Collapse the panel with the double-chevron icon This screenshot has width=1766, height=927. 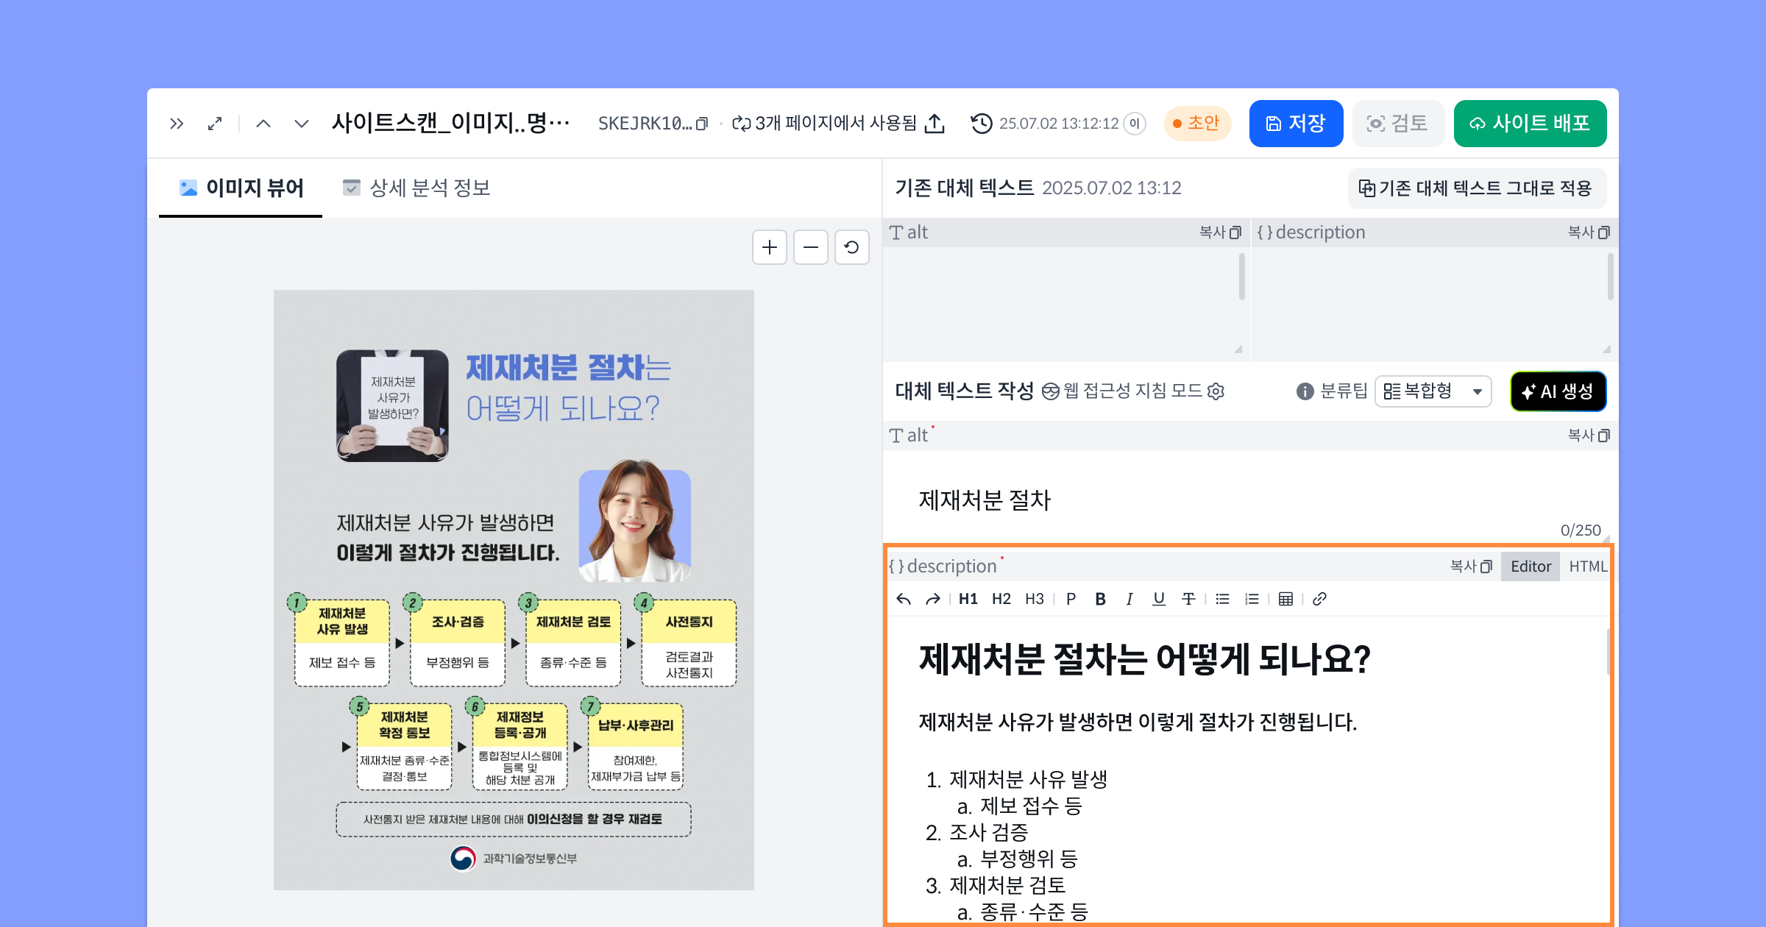(177, 124)
